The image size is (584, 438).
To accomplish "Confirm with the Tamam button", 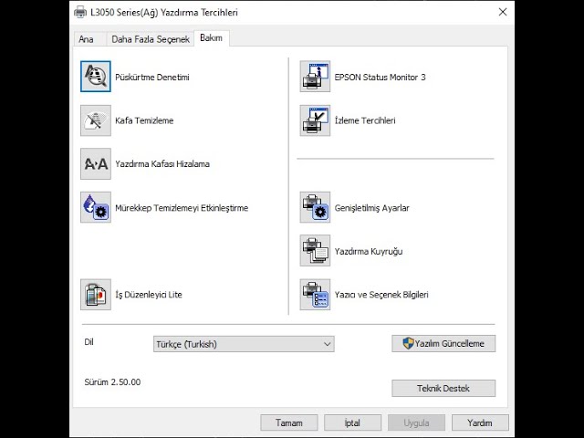I will coord(289,422).
